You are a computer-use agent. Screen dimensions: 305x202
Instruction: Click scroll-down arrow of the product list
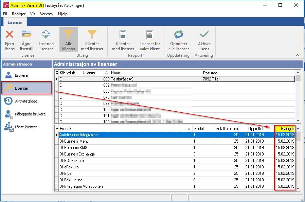(298, 188)
